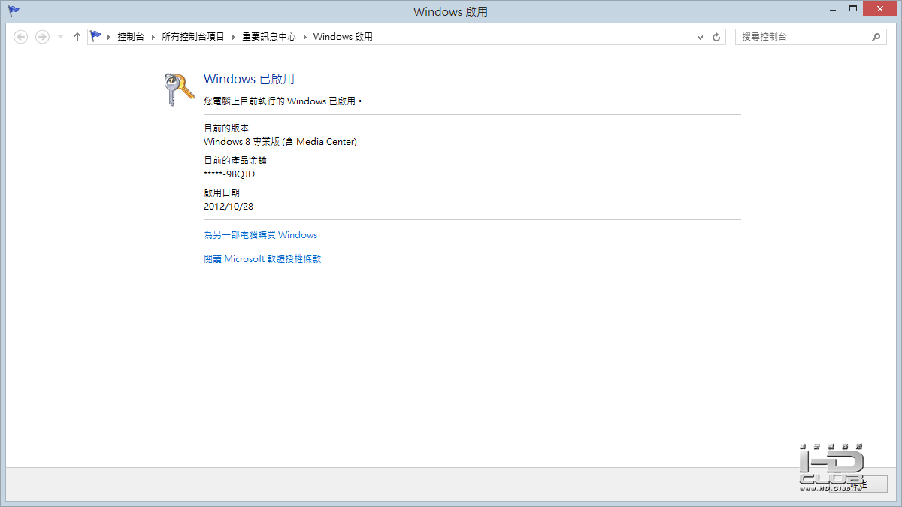Viewport: 902px width, 507px height.
Task: Open recent locations dropdown arrow
Action: pos(61,37)
